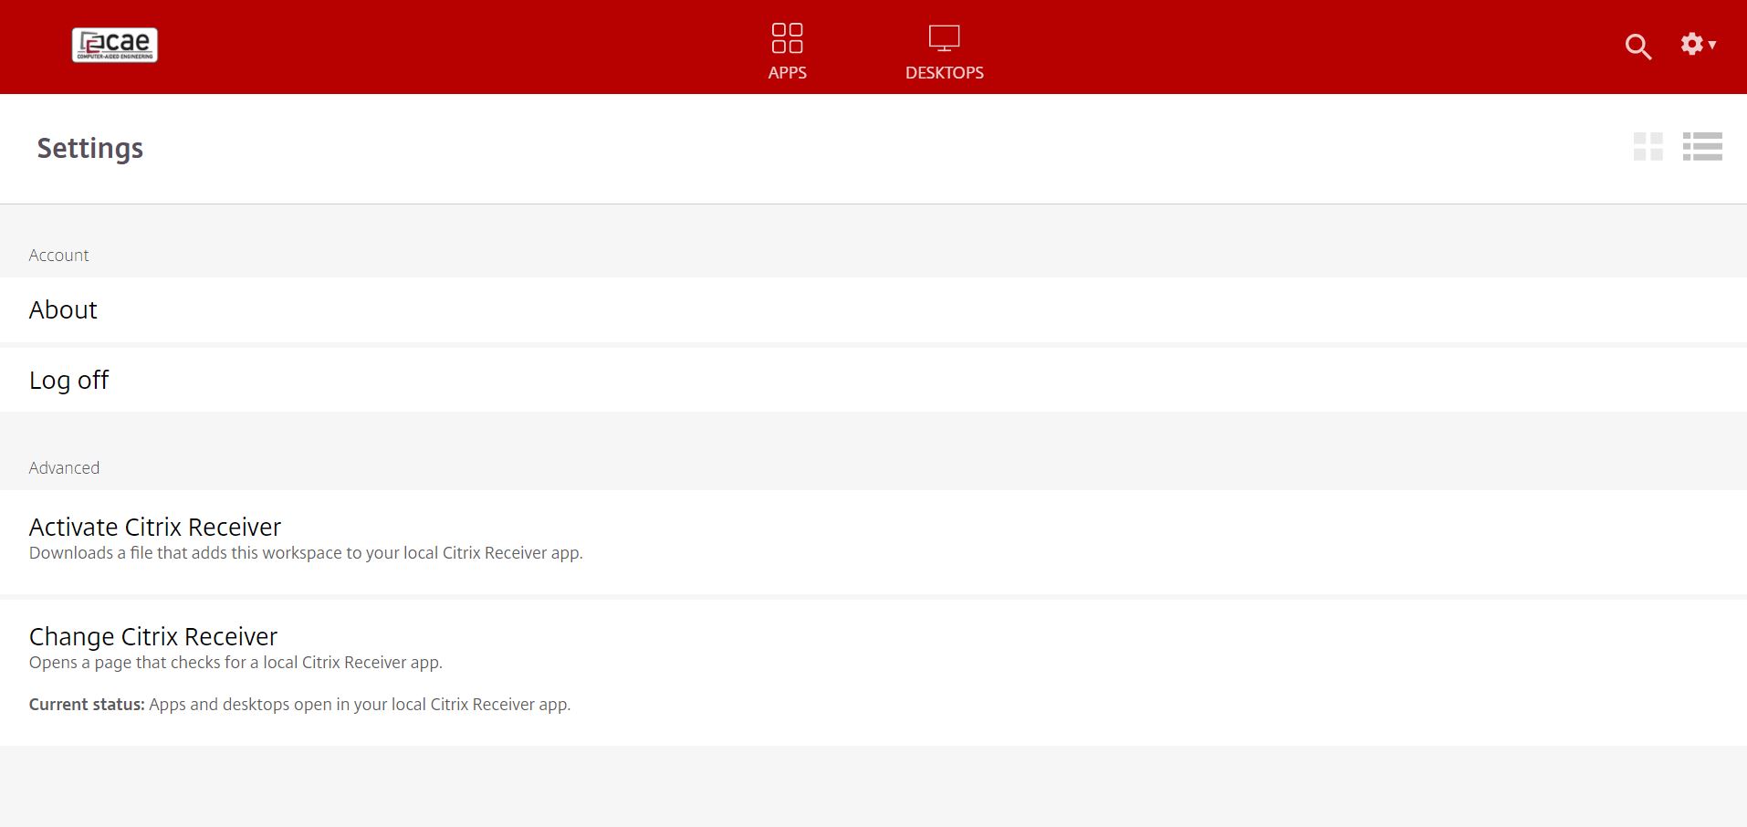Click the CAE logo in header
The height and width of the screenshot is (827, 1747).
pyautogui.click(x=115, y=45)
